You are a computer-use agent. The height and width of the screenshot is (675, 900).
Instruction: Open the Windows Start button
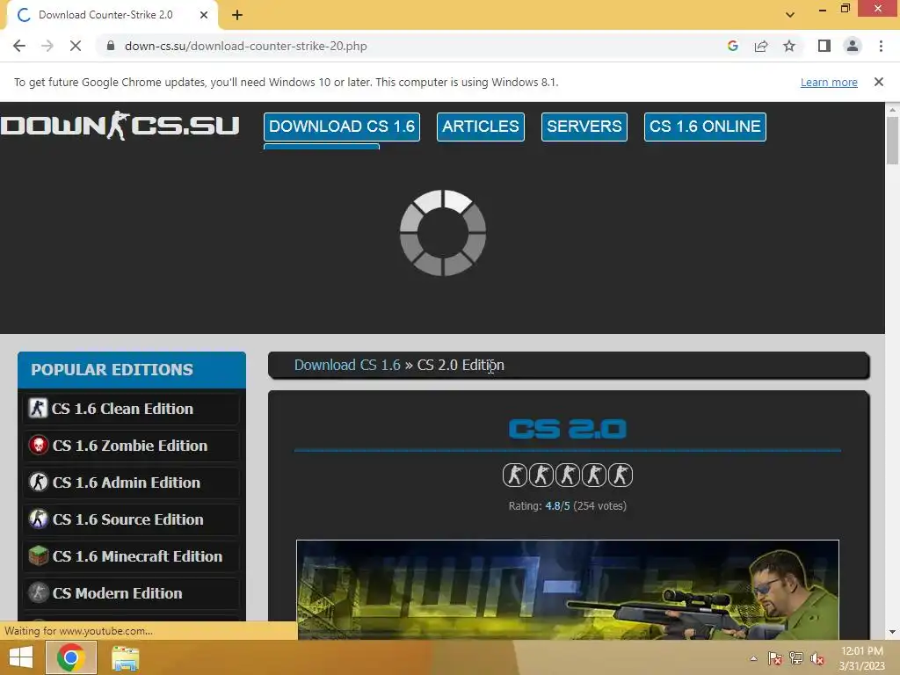21,657
